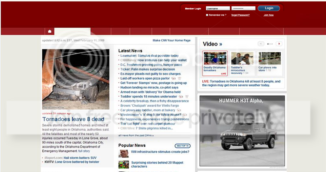
Task: Open Armed man with 'delivery' for Obama
Action: 150,92
